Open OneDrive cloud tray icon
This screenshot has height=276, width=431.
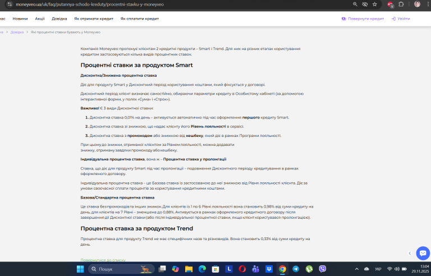click(x=366, y=269)
